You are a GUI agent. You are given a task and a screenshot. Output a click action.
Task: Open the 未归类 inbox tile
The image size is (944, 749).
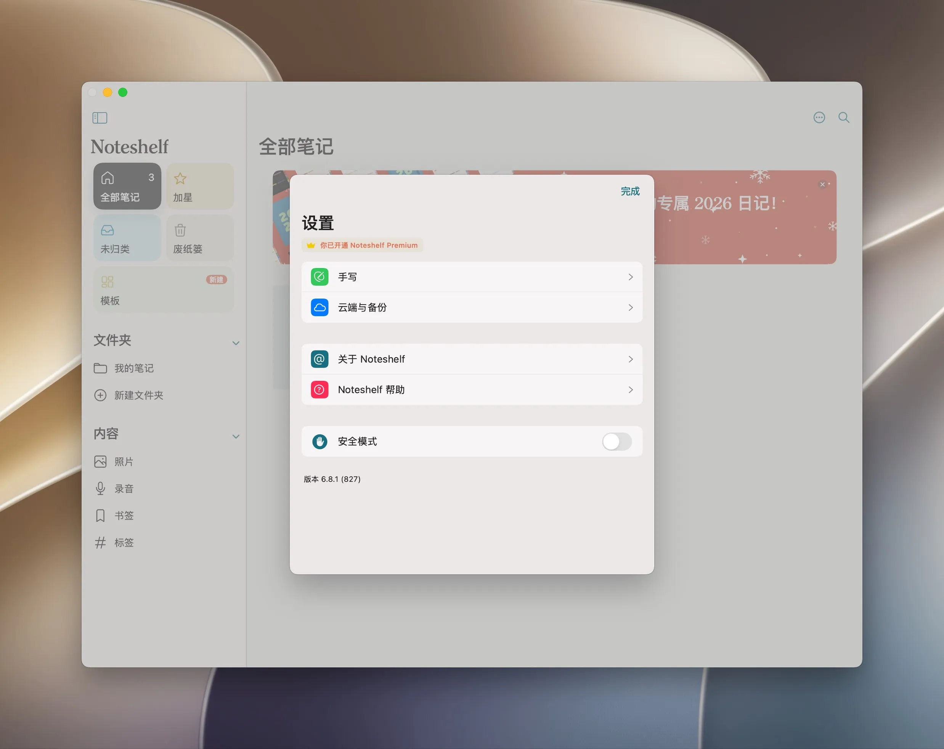click(127, 238)
